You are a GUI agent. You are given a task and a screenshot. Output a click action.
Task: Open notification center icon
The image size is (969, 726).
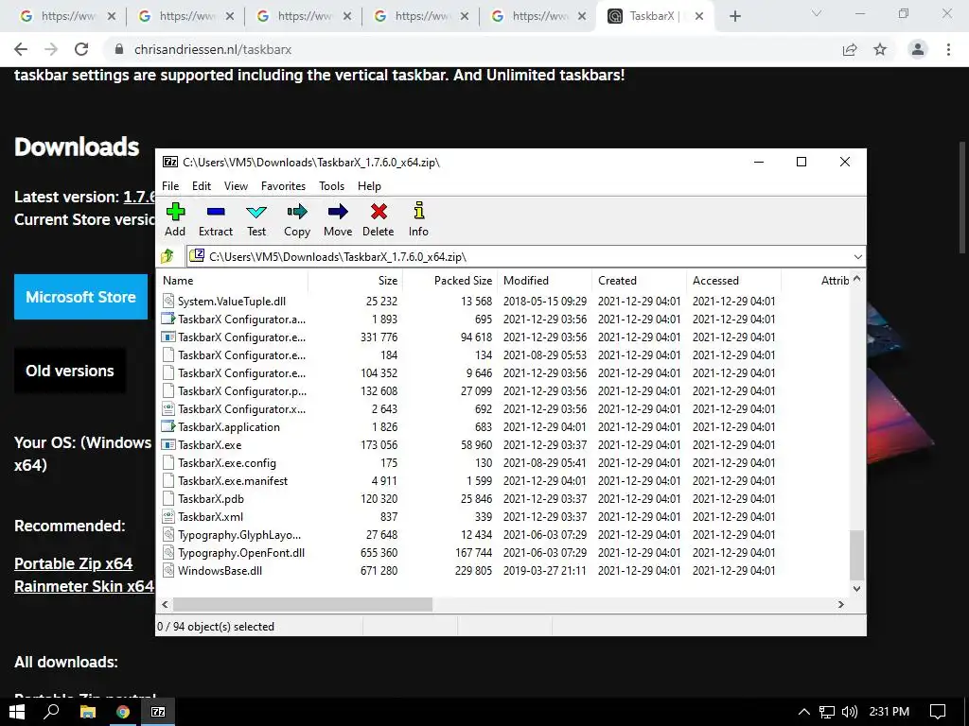938,712
